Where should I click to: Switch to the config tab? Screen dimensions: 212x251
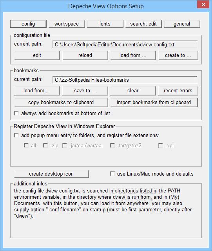(28, 24)
